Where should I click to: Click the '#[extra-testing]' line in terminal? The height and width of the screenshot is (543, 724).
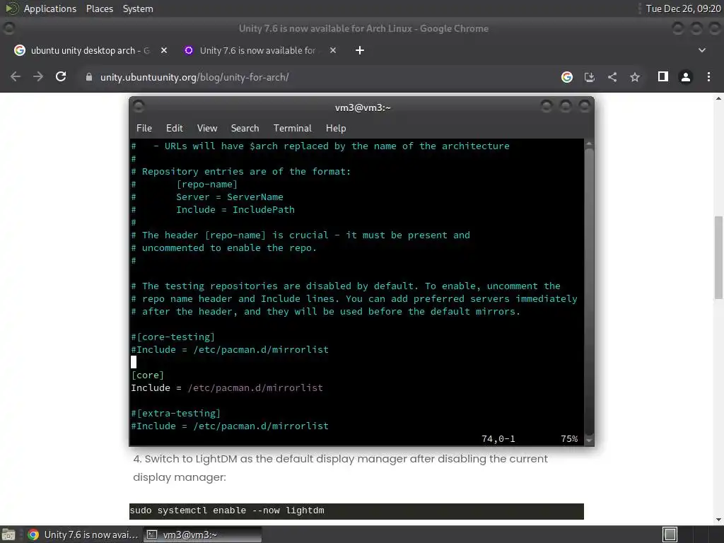[x=175, y=413]
